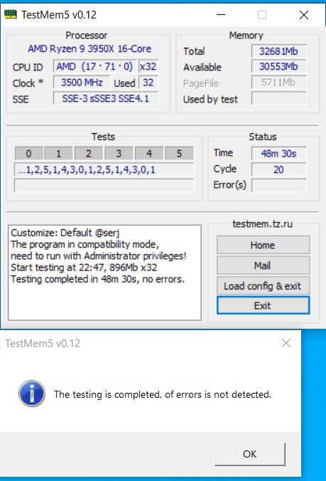
Task: Click the Available memory value 30553Mb
Action: click(x=278, y=67)
